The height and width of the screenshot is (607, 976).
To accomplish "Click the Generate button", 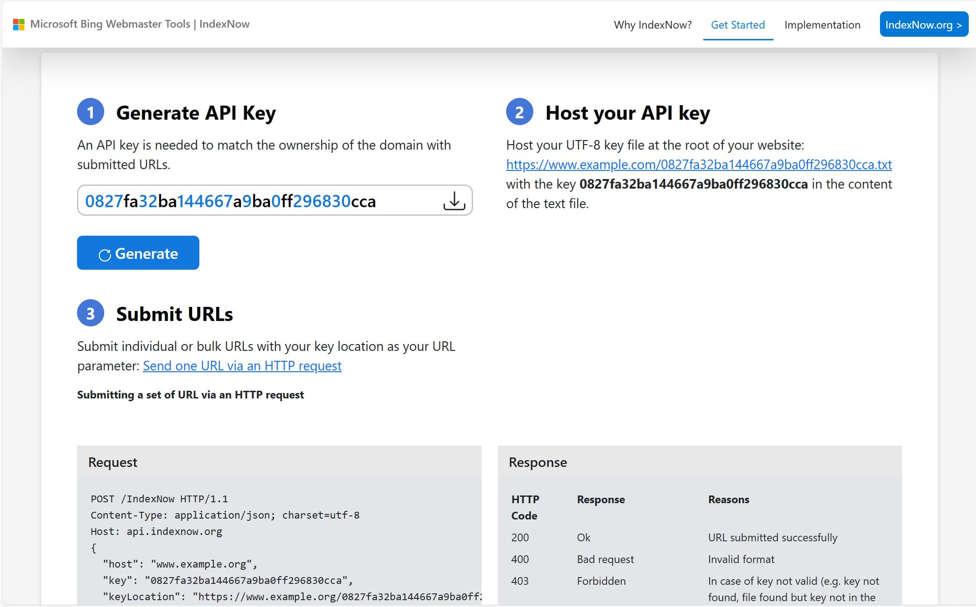I will click(138, 253).
